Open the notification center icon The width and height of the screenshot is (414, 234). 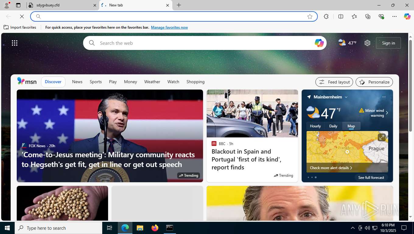404,228
